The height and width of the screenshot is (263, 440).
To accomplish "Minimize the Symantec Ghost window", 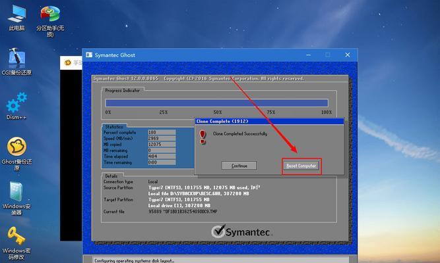I will click(308, 55).
